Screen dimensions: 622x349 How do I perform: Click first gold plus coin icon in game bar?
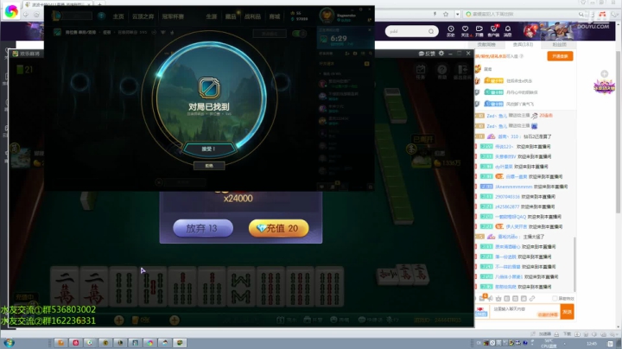click(x=118, y=320)
